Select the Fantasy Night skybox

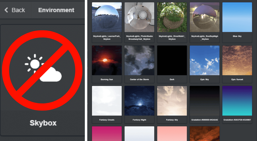(139, 101)
